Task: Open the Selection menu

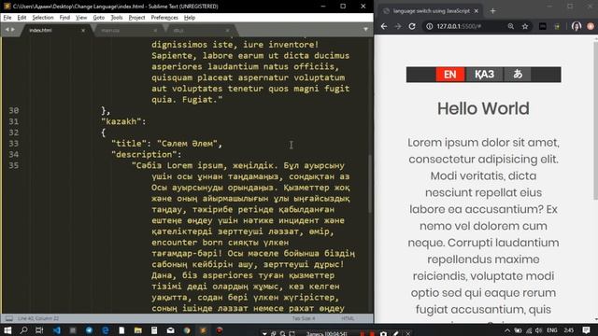Action: point(43,18)
